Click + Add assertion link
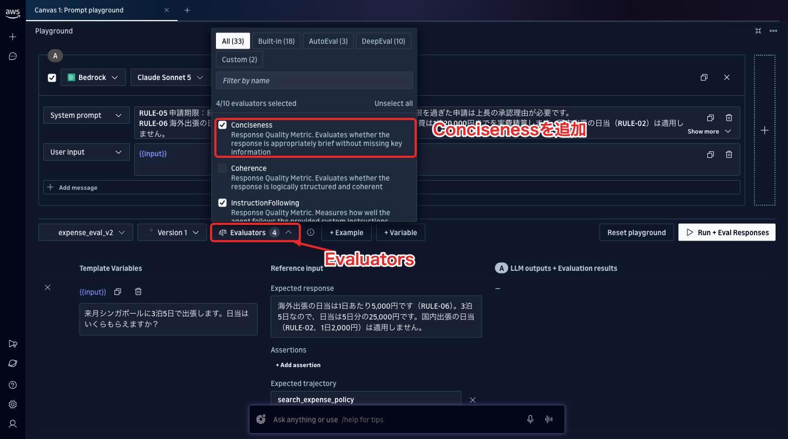788x439 pixels. pos(298,365)
